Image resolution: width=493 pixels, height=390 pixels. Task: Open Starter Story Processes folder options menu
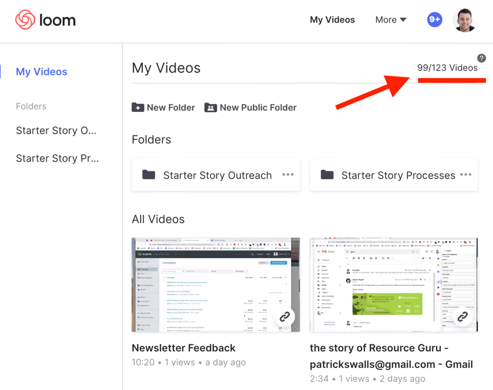[466, 175]
